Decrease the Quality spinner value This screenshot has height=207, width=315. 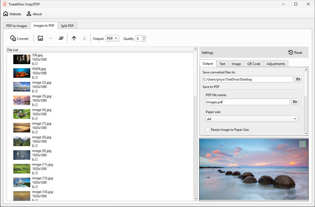[144, 40]
